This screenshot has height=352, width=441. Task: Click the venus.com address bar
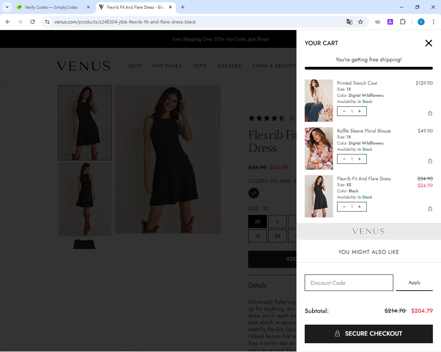point(125,22)
